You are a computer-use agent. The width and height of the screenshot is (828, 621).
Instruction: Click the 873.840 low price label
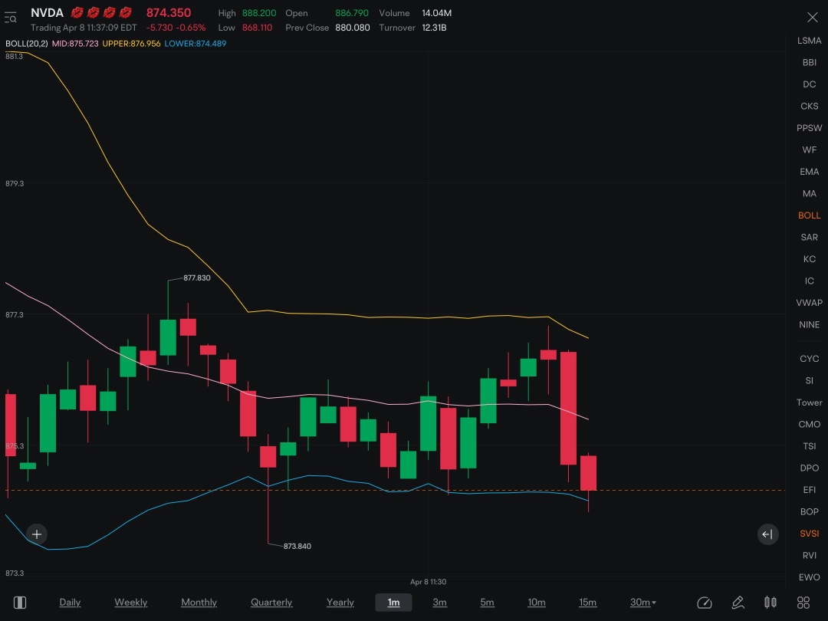[297, 546]
